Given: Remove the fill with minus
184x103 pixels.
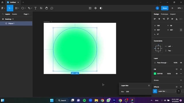Looking at the screenshot, I should (x=181, y=74).
